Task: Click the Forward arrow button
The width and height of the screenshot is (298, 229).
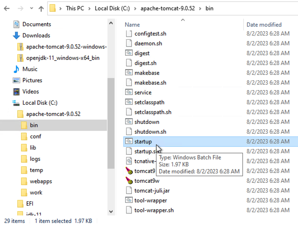Action: tap(21, 8)
